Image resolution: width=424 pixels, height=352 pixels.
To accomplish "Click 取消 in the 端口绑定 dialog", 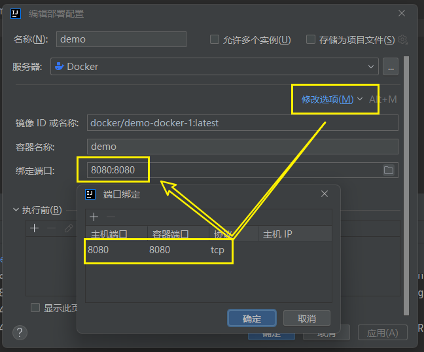I will (x=306, y=319).
